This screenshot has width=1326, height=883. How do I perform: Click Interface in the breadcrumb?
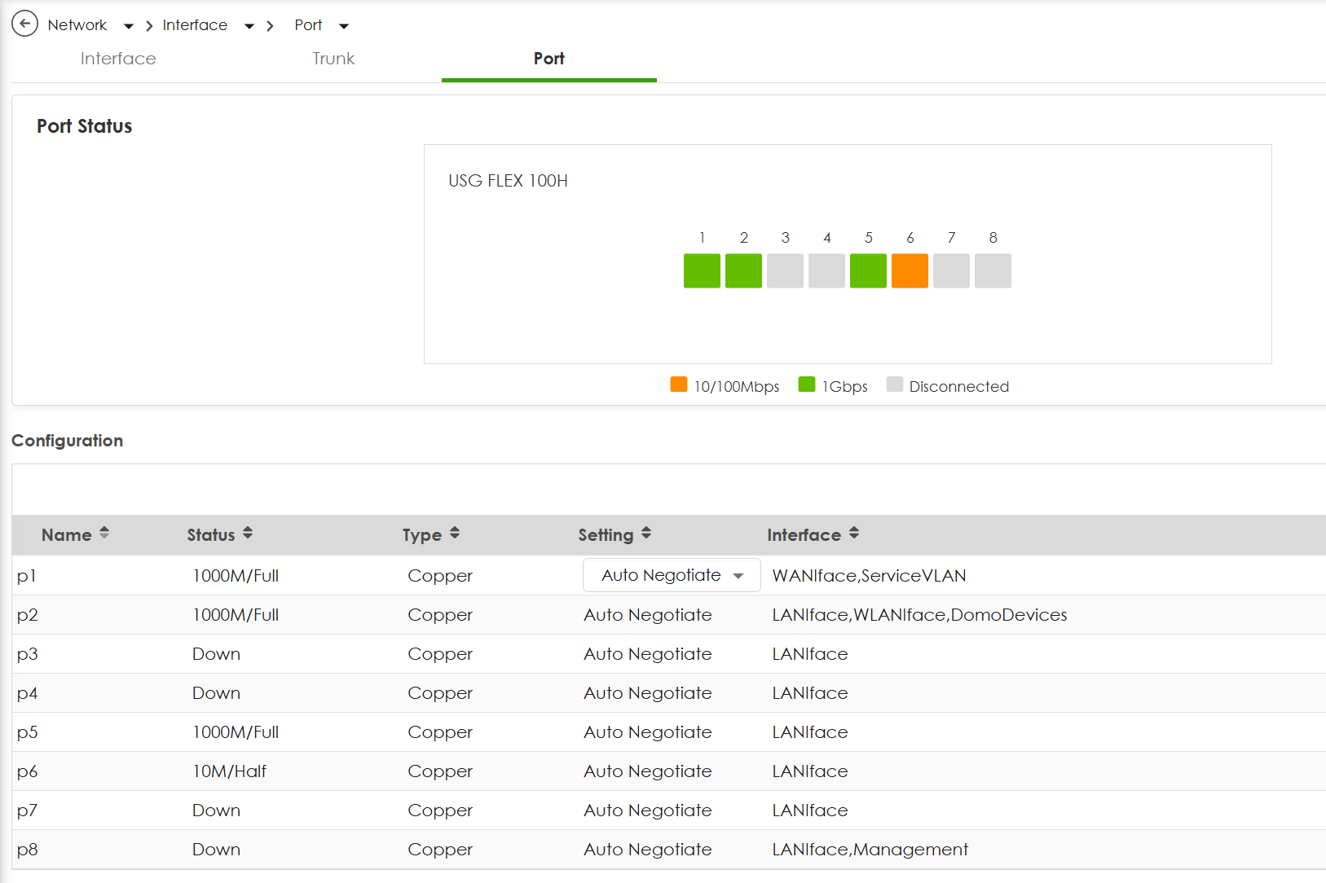[x=195, y=25]
